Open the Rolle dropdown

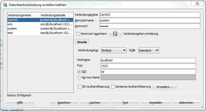[149, 50]
